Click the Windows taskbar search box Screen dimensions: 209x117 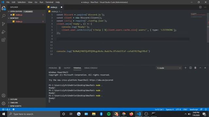point(34,114)
